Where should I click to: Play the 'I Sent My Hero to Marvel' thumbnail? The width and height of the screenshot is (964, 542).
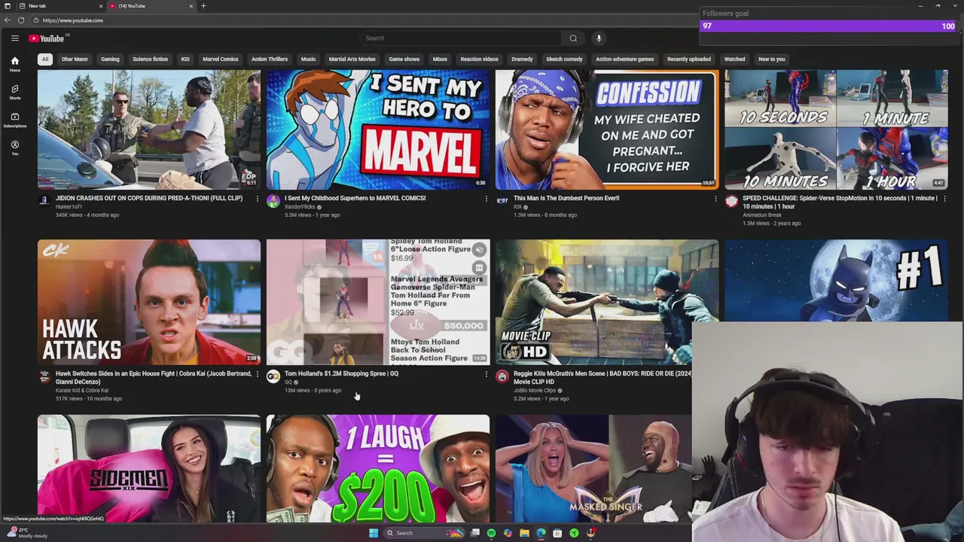[378, 129]
